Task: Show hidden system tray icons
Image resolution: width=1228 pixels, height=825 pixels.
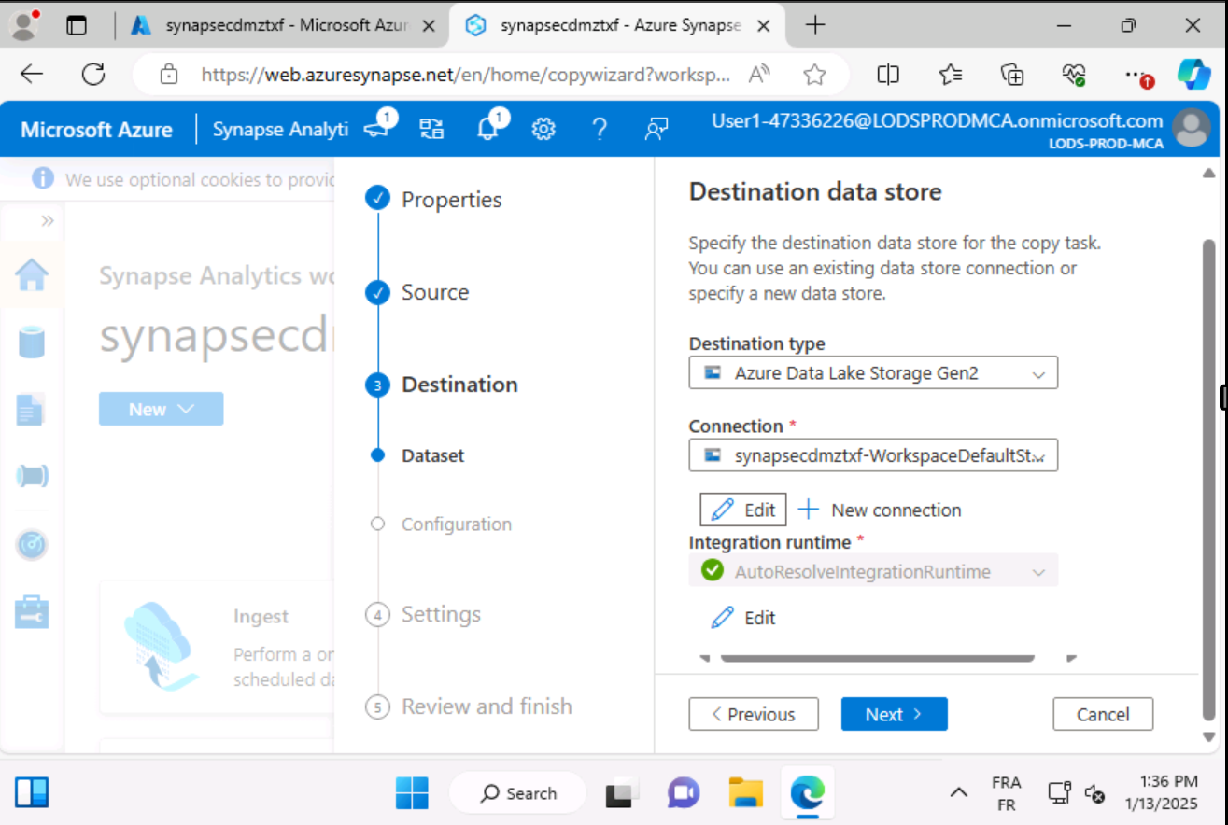Action: tap(958, 793)
